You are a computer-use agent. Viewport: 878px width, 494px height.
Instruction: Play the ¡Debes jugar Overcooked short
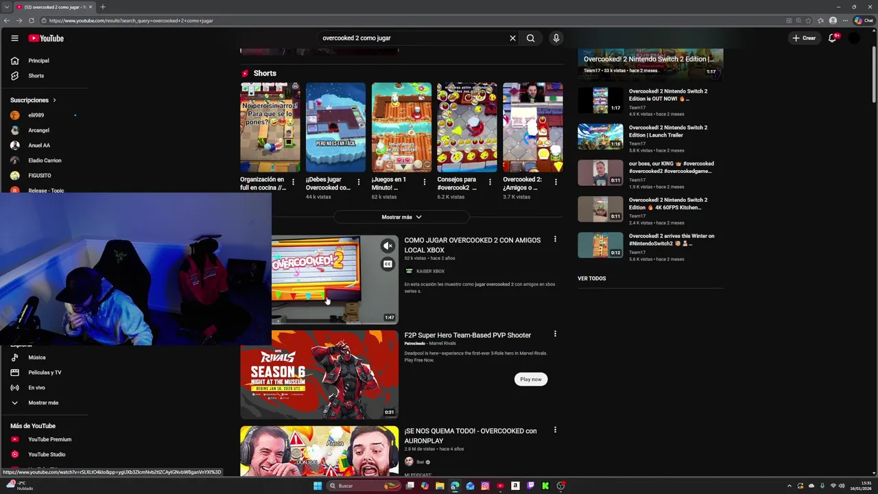tap(336, 128)
